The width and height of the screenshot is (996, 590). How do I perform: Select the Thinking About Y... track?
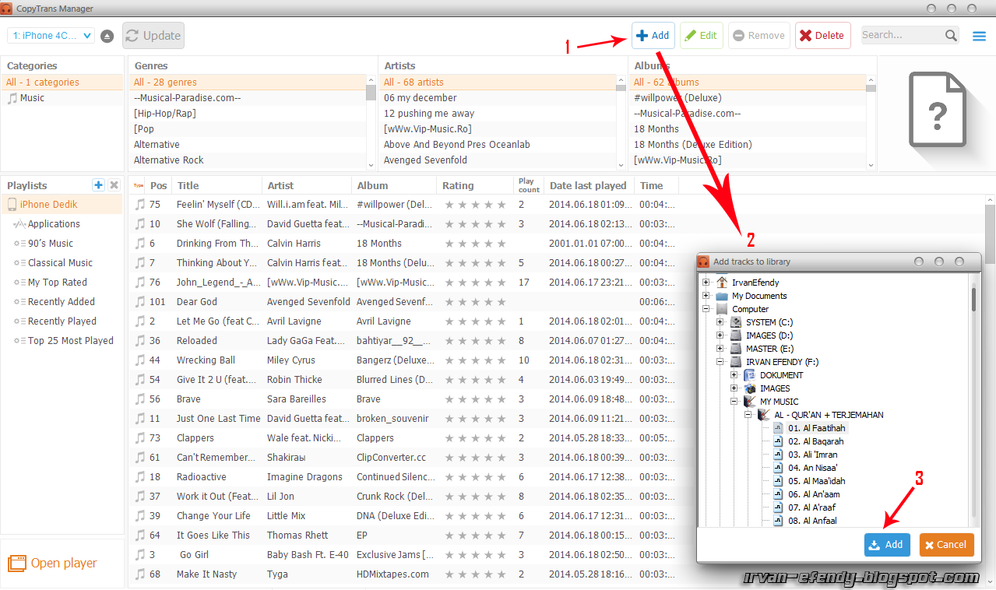coord(557,263)
